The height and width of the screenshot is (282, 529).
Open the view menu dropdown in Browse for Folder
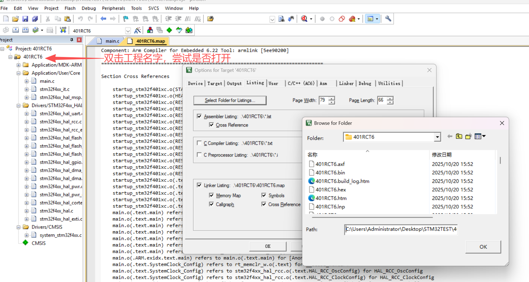(x=484, y=136)
